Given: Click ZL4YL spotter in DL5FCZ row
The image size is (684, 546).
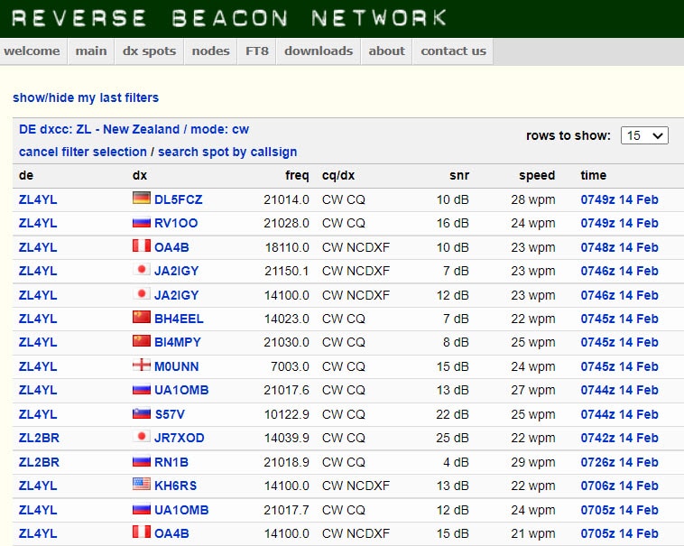Looking at the screenshot, I should click(x=38, y=199).
